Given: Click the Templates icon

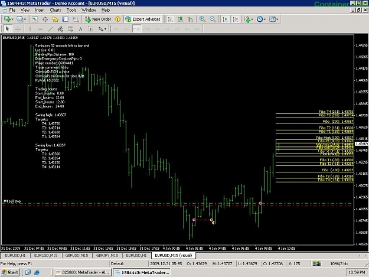Looking at the screenshot, I should tap(272, 19).
